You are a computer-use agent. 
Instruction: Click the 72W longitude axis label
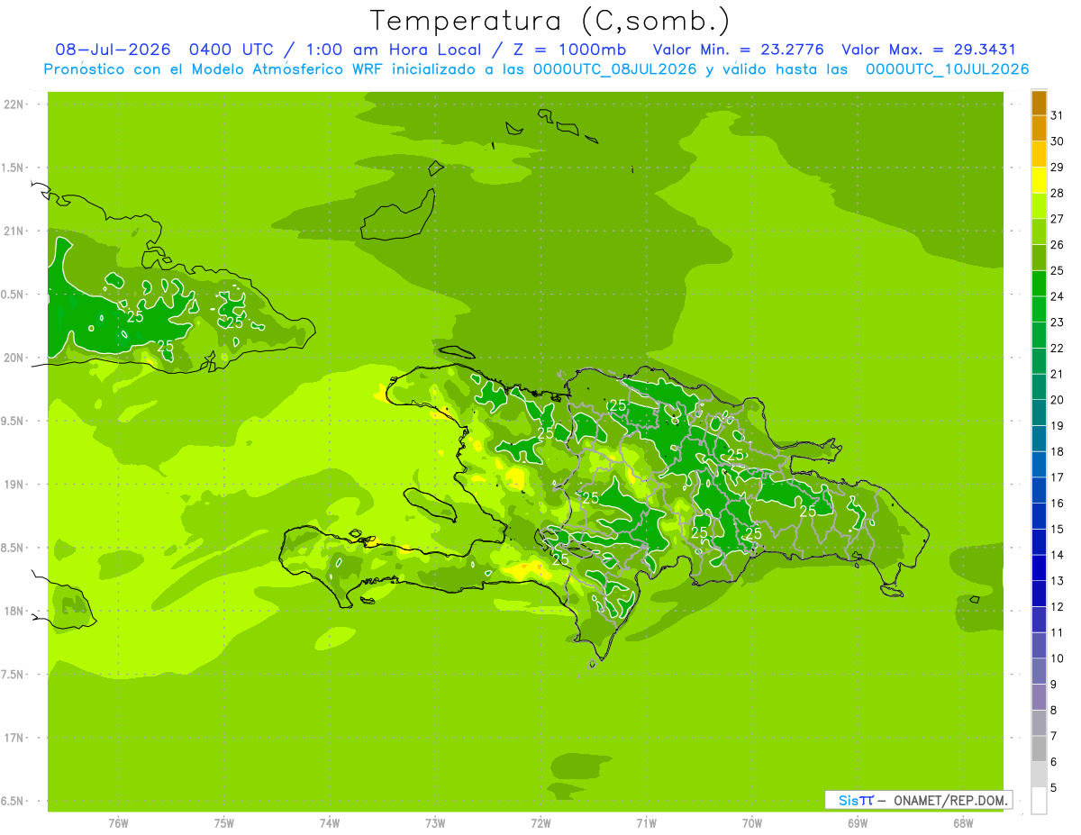(x=540, y=823)
